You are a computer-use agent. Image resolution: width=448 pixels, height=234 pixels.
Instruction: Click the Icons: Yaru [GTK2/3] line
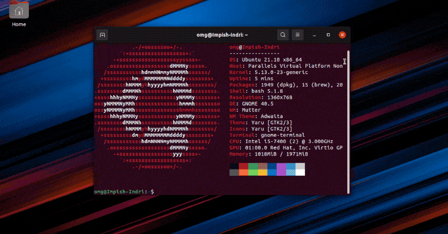261,129
